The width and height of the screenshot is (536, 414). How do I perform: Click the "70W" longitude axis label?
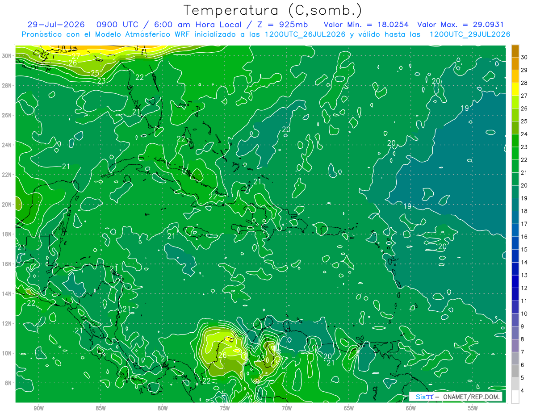point(287,408)
